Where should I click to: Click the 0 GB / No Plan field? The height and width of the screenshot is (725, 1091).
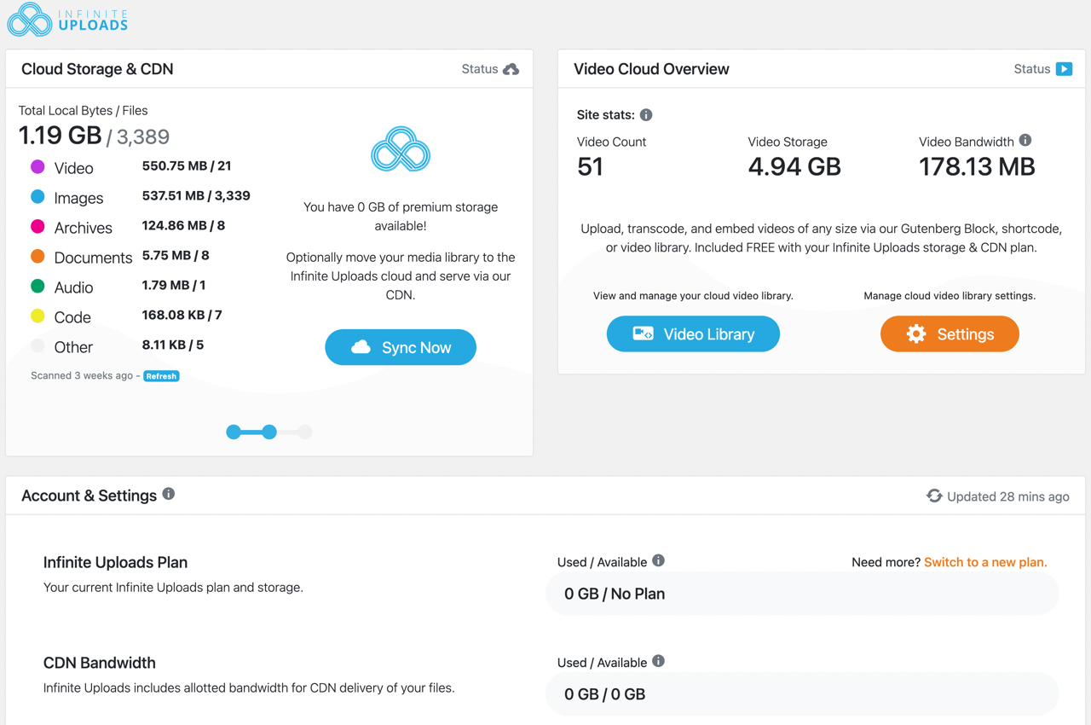pos(802,594)
